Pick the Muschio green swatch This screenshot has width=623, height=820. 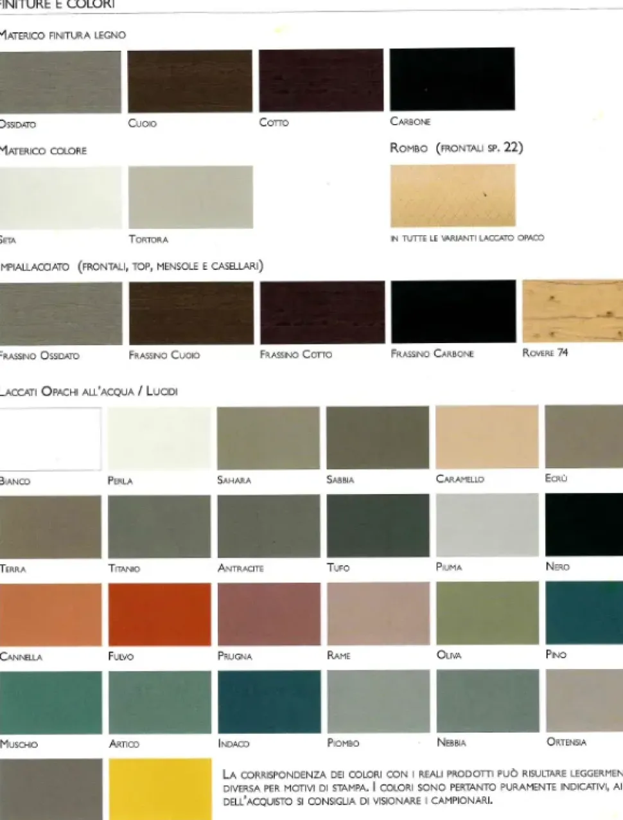pyautogui.click(x=51, y=702)
